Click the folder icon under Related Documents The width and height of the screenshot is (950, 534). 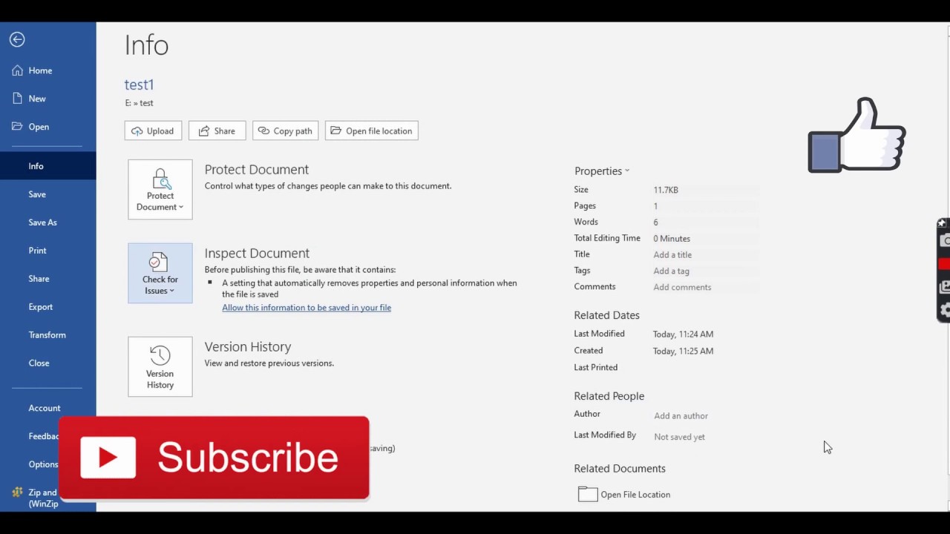[x=588, y=494]
